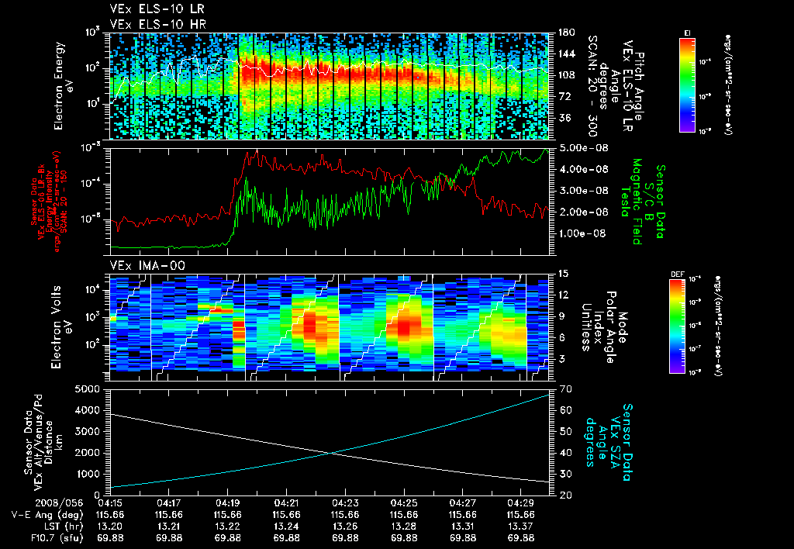Click the 2000 km altitude tick
The height and width of the screenshot is (549, 794).
[88, 453]
